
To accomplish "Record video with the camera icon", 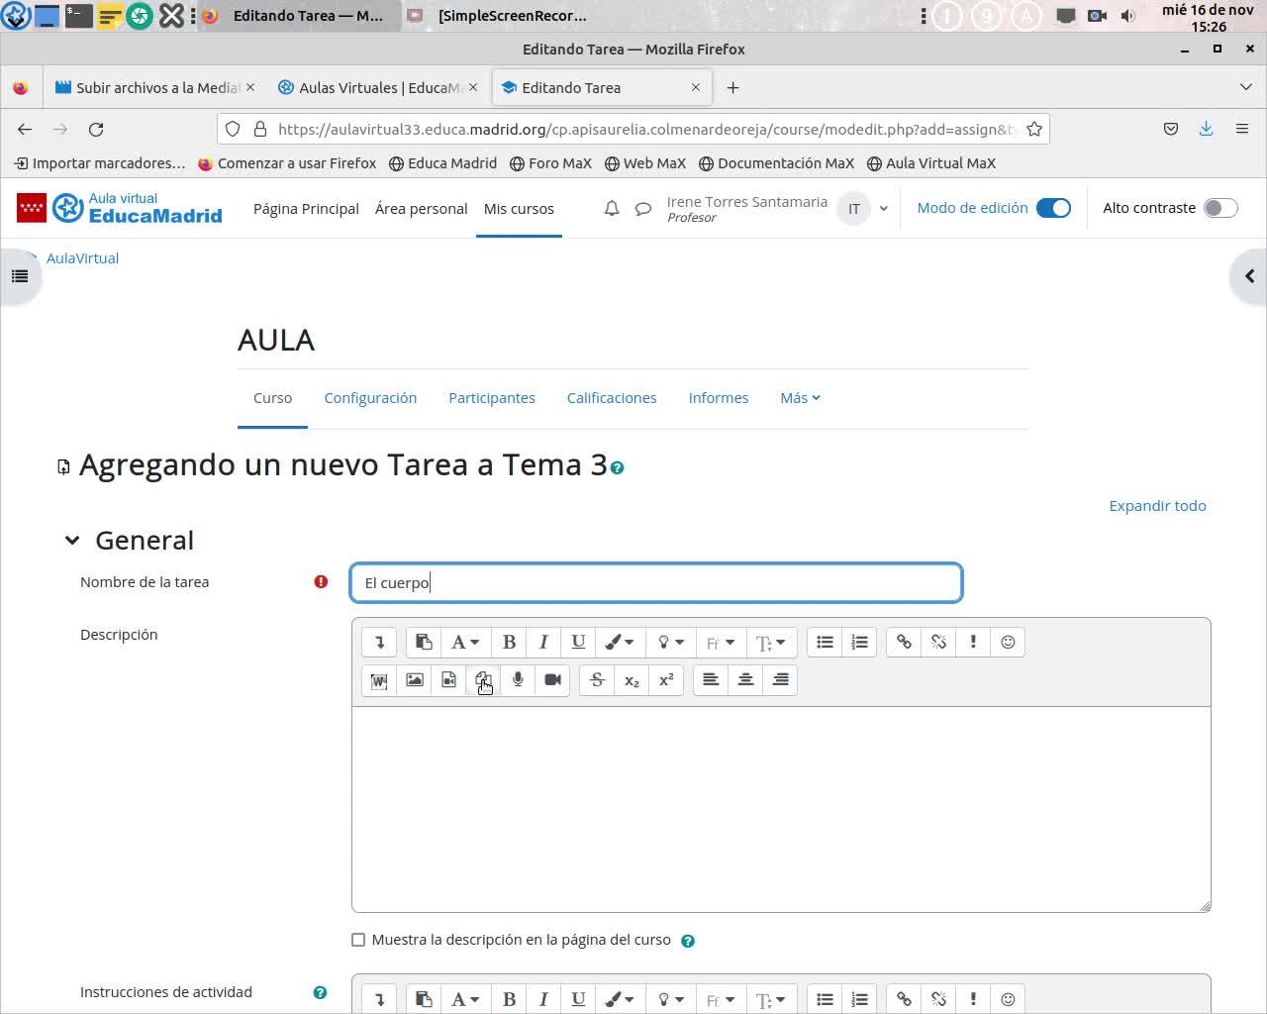I will click(552, 680).
